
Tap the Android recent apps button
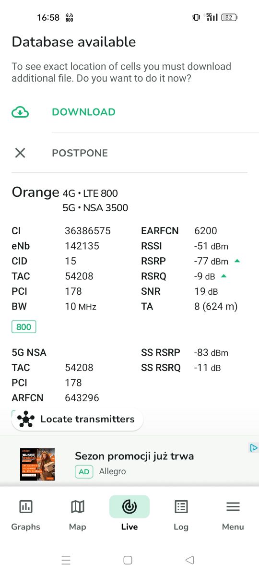[x=66, y=560]
